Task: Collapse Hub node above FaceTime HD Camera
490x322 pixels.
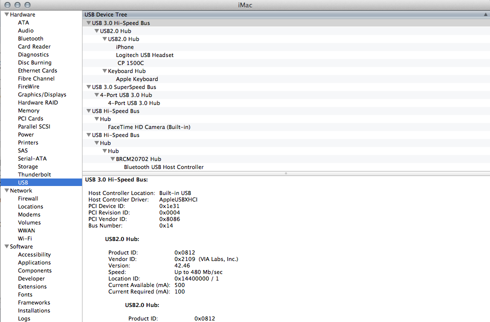Action: pyautogui.click(x=96, y=119)
